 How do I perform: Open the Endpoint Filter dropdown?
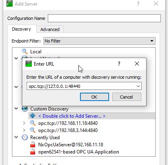coord(100,41)
